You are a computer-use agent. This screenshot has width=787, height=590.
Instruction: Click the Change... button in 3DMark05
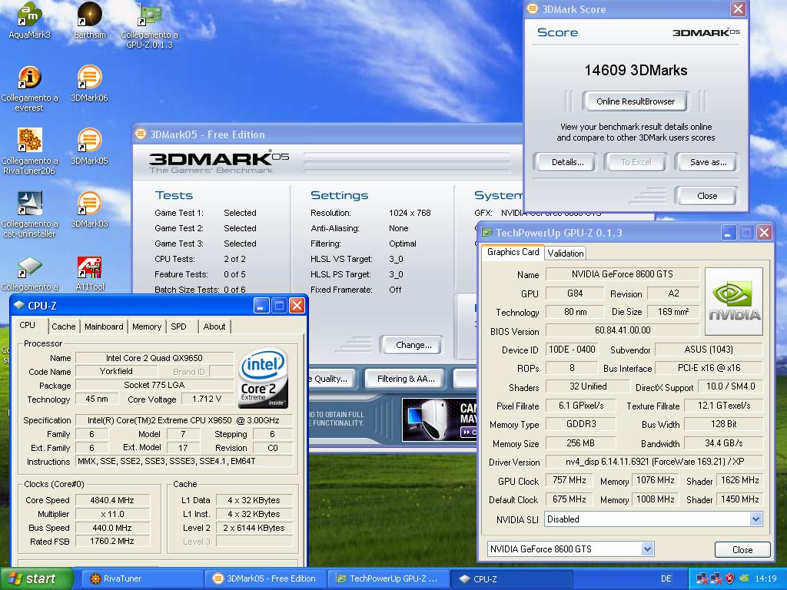413,345
